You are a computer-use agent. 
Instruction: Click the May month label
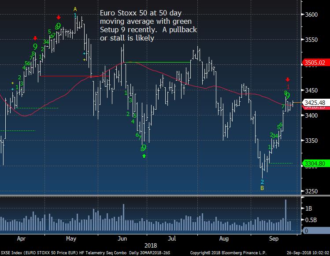(71, 239)
